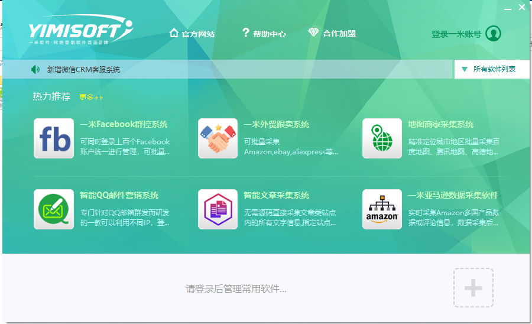Click the speaker announcement icon
Image resolution: width=532 pixels, height=324 pixels.
coord(35,70)
